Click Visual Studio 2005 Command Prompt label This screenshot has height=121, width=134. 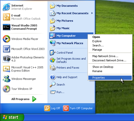[24, 27]
